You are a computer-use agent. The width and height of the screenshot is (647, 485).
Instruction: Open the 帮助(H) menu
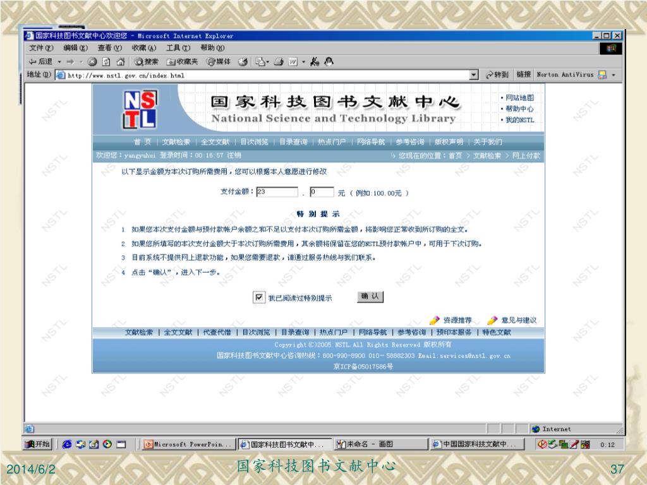click(x=212, y=48)
